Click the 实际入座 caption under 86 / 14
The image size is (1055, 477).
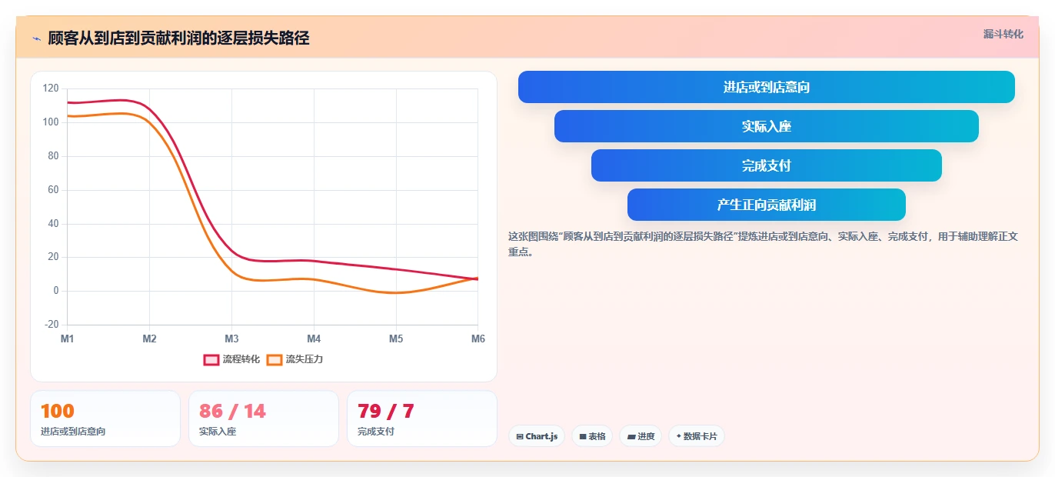pos(218,432)
